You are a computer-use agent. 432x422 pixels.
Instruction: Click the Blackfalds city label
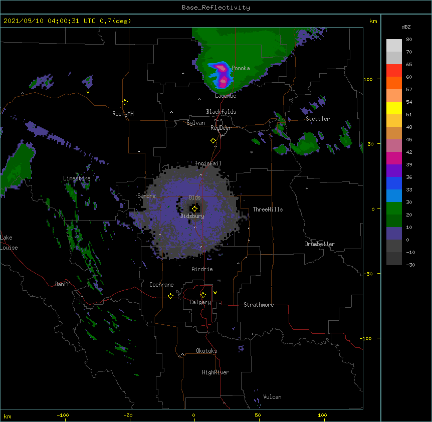tap(221, 112)
